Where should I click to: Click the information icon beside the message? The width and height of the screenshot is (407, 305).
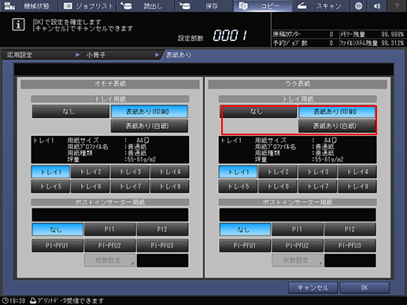point(18,24)
